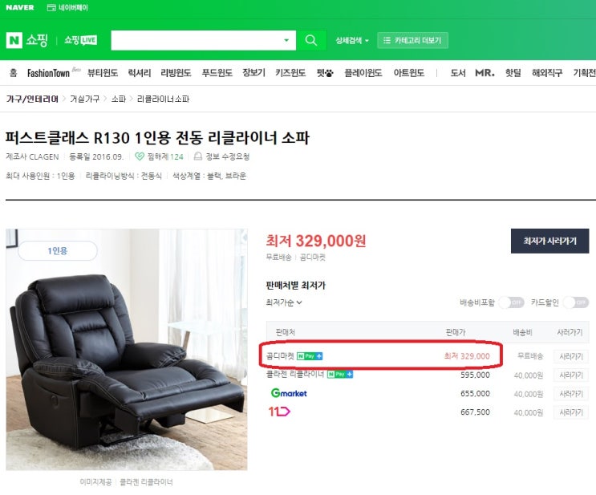The image size is (596, 495).
Task: Click the 쇼핑LIVE logo
Action: click(79, 40)
